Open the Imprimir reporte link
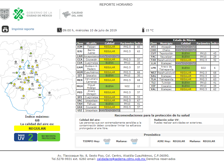224x163 pixels. pos(23,29)
